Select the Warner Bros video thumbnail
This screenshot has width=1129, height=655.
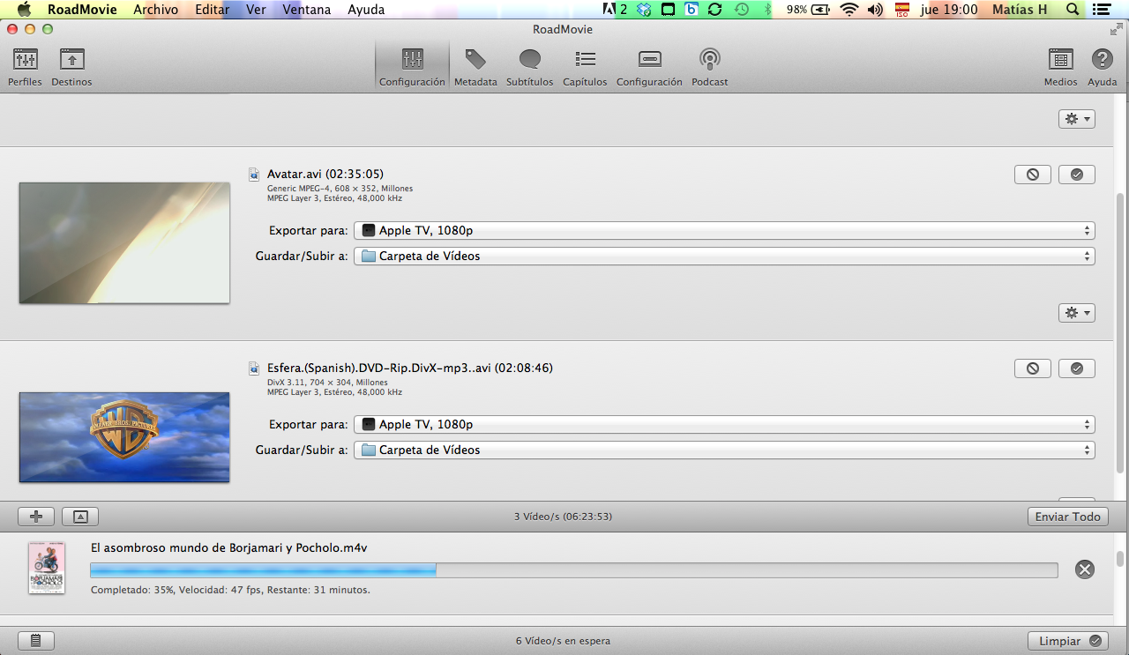(x=124, y=437)
